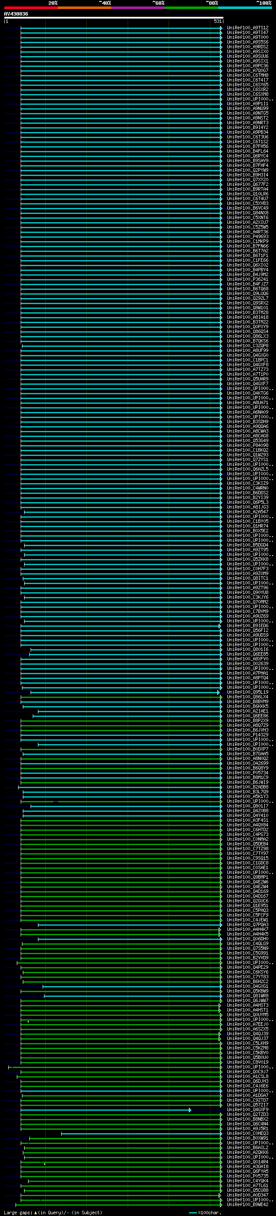Select the UniRef100_A9PC36 label
The height and width of the screenshot is (1216, 276).
(x=248, y=66)
